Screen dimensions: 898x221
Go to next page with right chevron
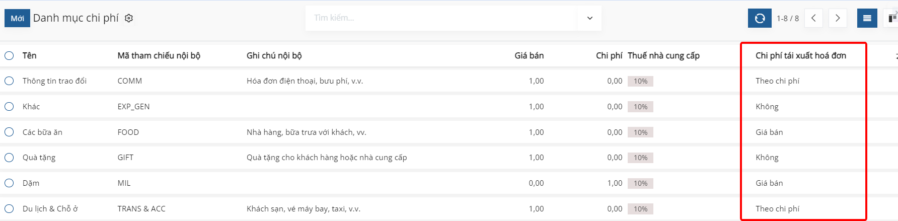tap(838, 18)
